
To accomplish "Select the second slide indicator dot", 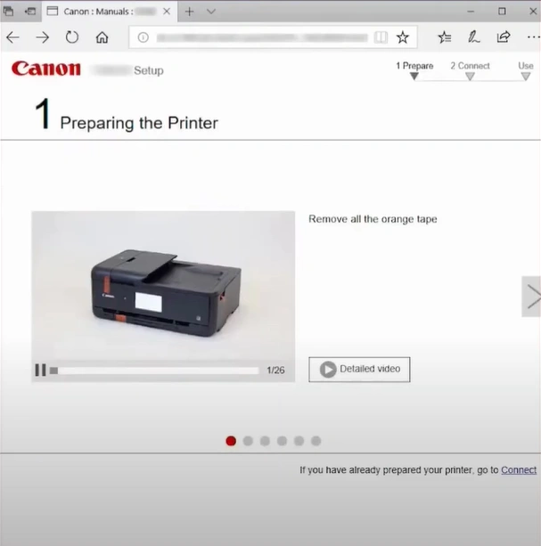I will tap(248, 440).
